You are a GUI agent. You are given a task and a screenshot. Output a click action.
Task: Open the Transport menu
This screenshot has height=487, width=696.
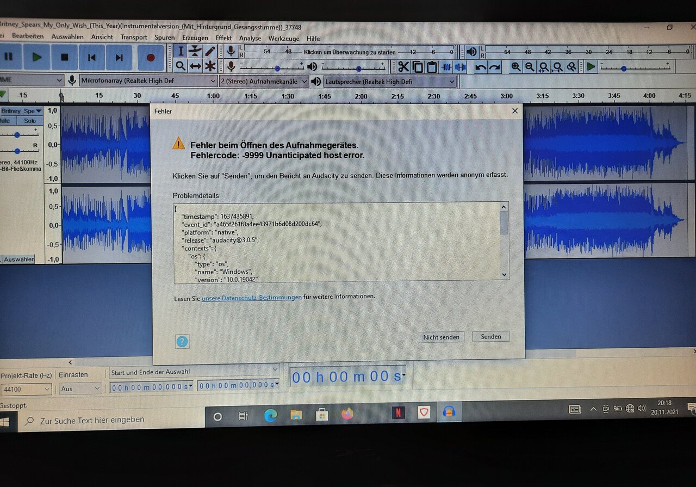coord(134,38)
